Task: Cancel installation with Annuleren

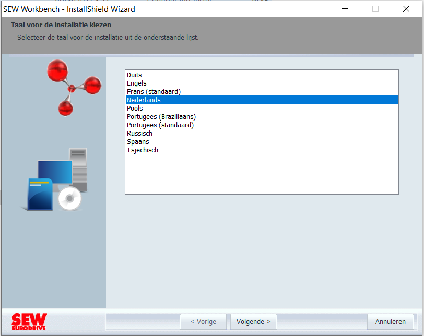Action: [391, 322]
